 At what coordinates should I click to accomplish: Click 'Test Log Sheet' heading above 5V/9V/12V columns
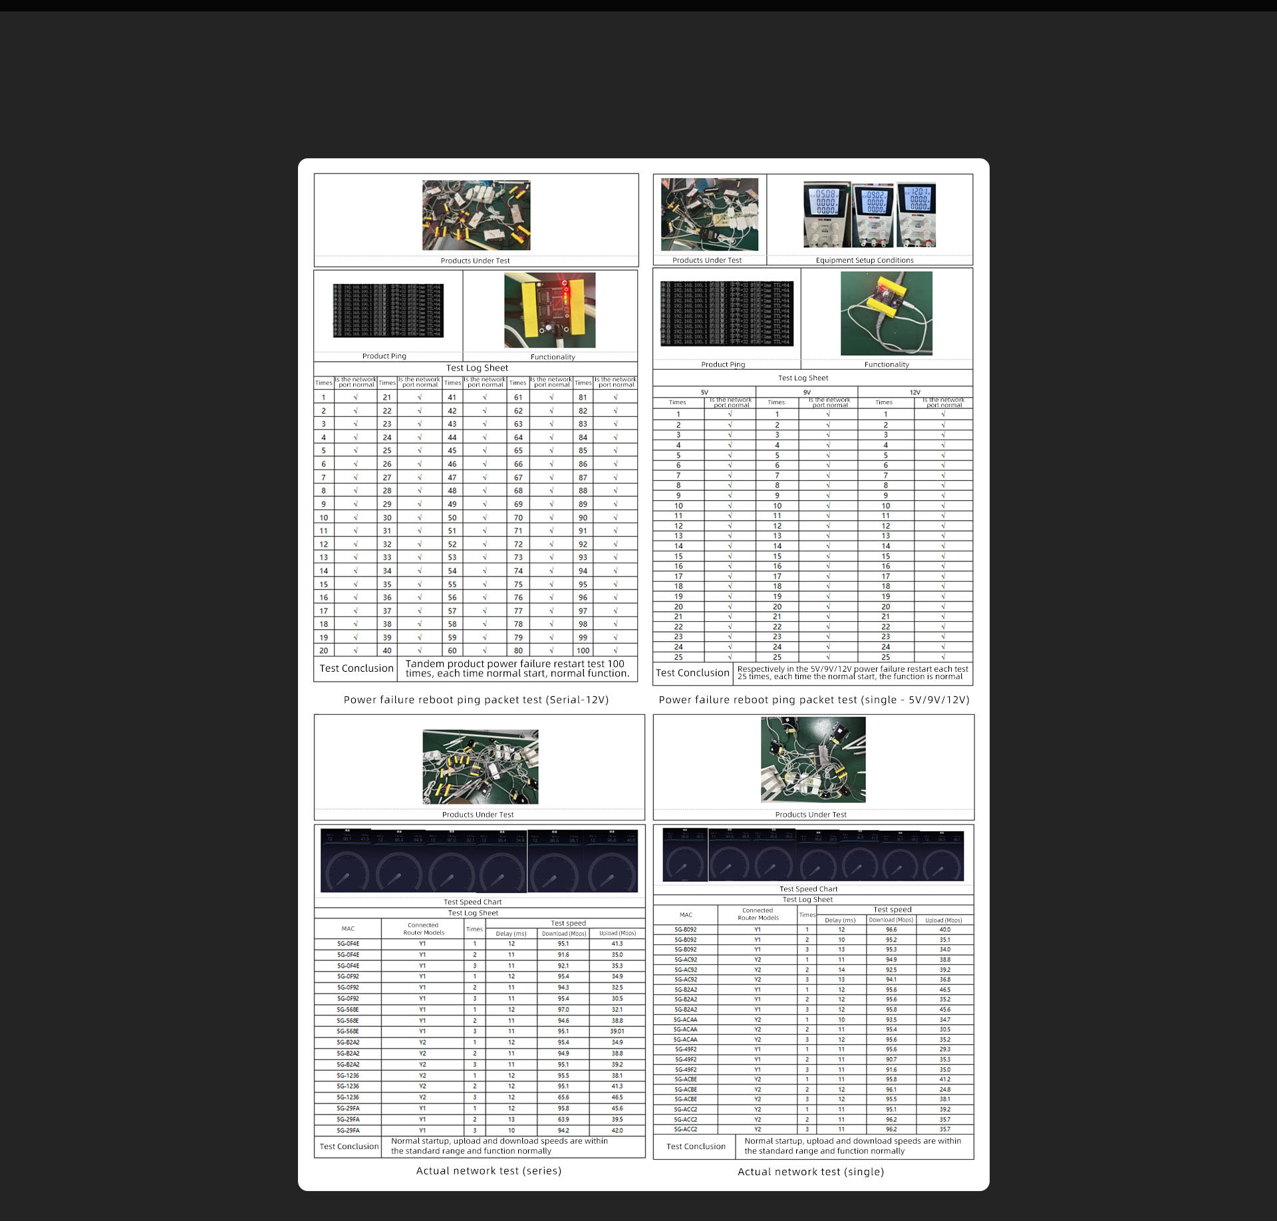[803, 378]
